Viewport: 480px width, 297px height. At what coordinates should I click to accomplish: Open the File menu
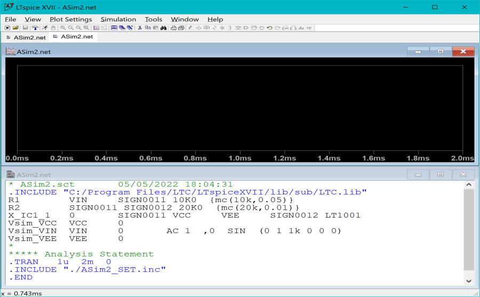[x=11, y=19]
